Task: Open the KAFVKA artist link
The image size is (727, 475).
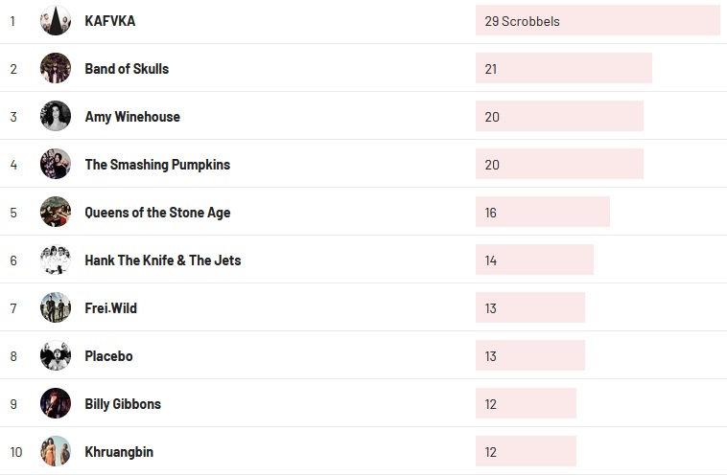Action: point(109,21)
